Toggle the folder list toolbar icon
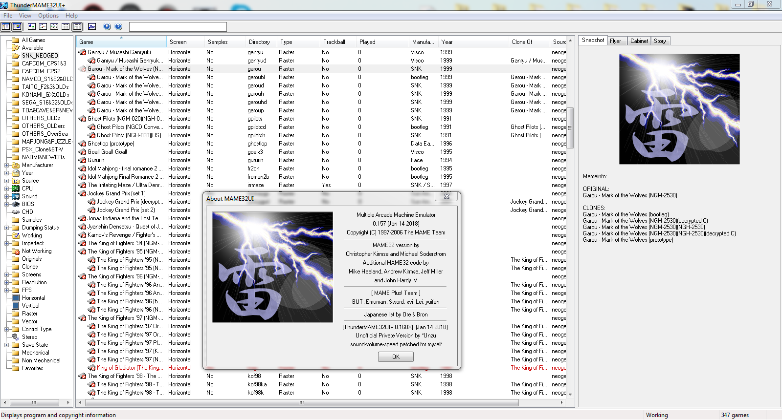Screen dimensions: 782x420 (x=6, y=26)
